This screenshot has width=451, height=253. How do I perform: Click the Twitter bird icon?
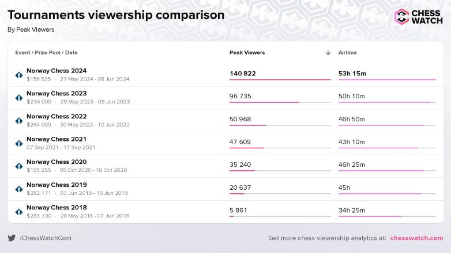[x=12, y=237]
